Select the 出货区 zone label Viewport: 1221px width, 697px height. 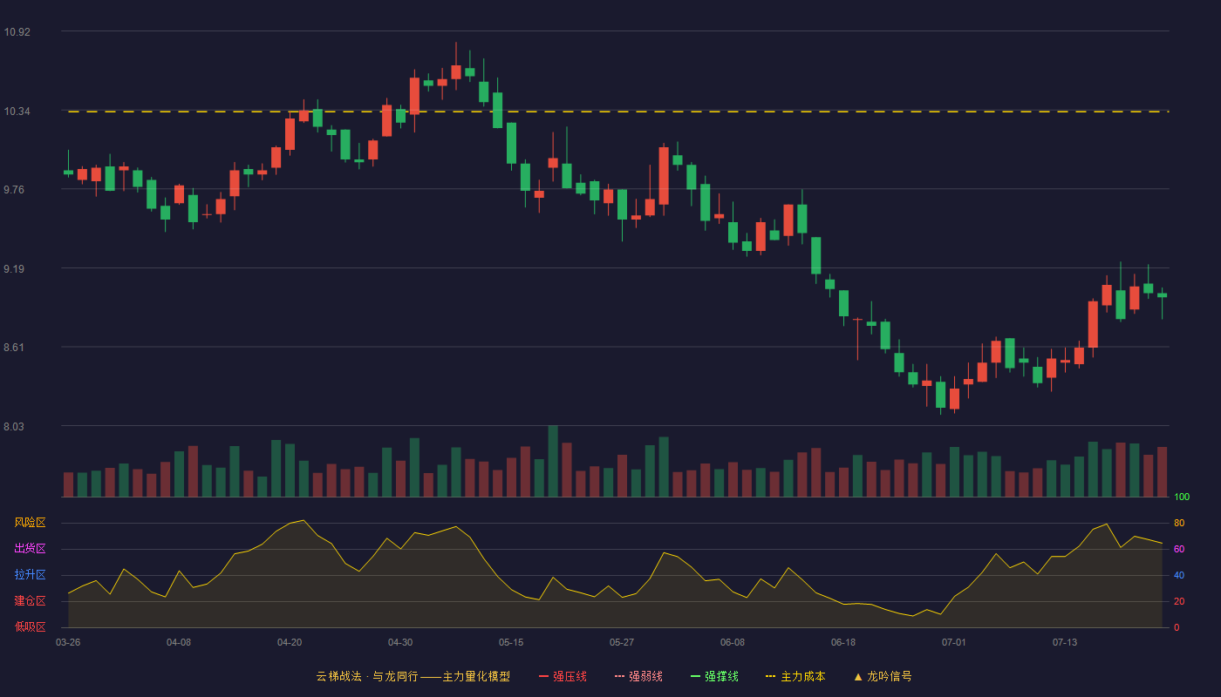click(30, 549)
